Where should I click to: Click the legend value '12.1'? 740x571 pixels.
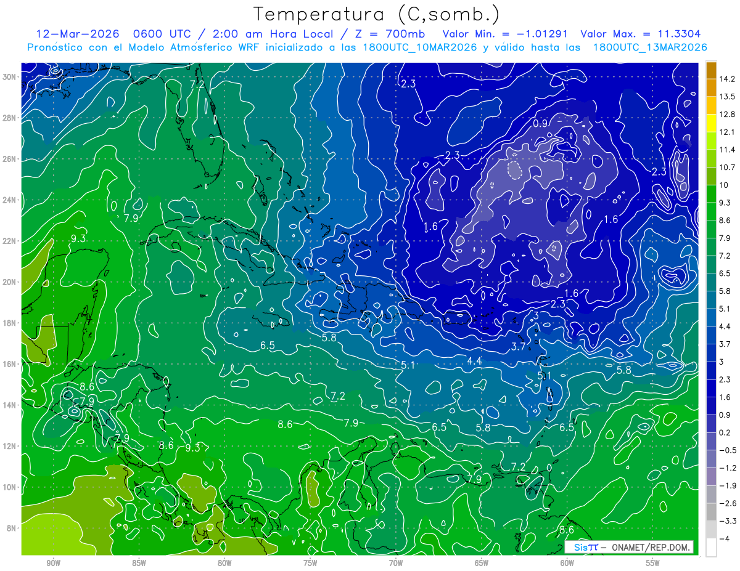click(x=728, y=132)
